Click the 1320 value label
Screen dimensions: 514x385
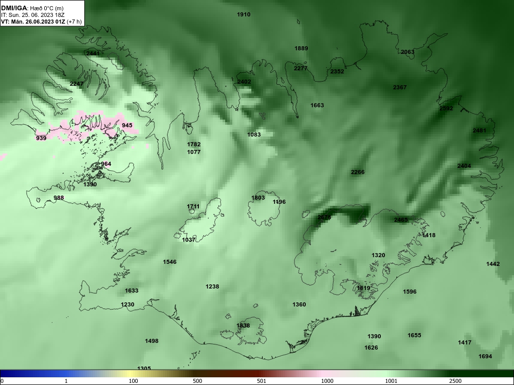tap(378, 255)
